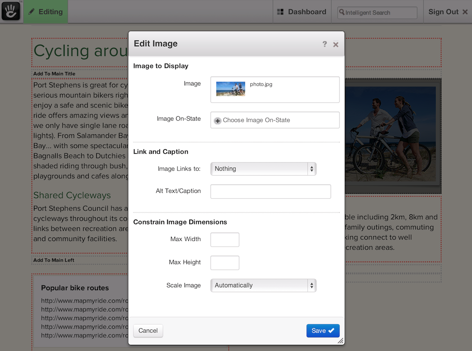
Task: Click the plus icon for Image On-State
Action: [x=218, y=121]
